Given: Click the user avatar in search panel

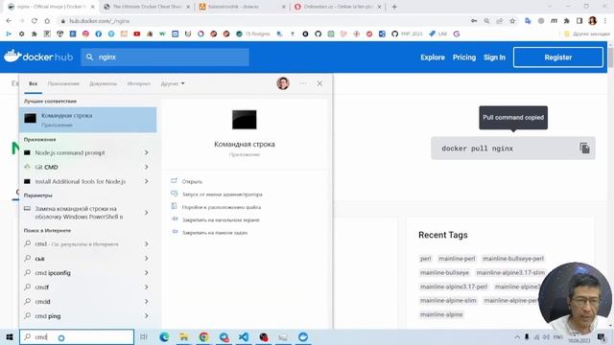Looking at the screenshot, I should (283, 83).
